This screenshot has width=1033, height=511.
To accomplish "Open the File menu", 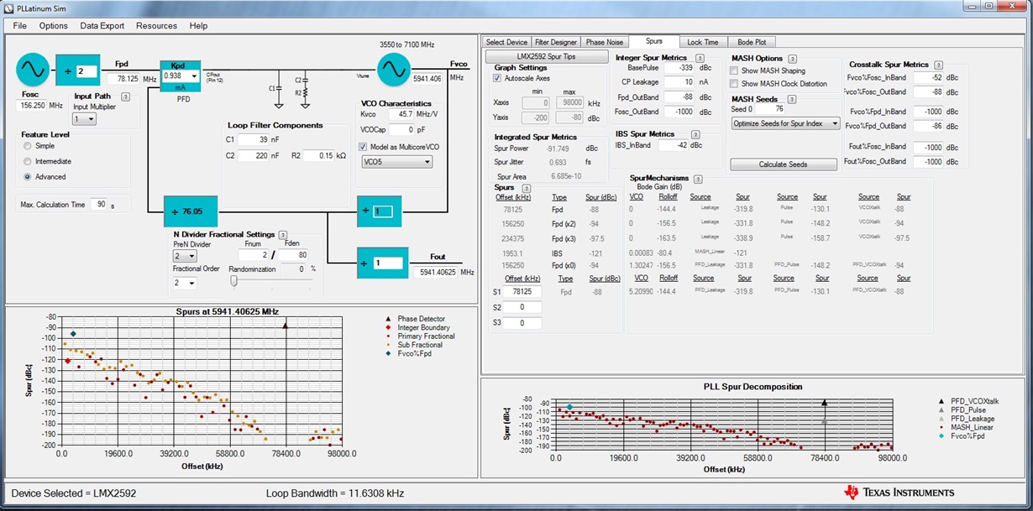I will pos(19,26).
